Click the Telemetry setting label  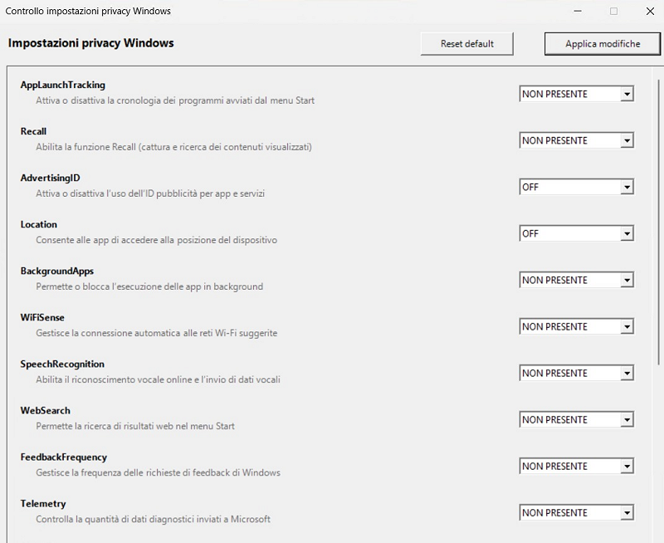(43, 504)
